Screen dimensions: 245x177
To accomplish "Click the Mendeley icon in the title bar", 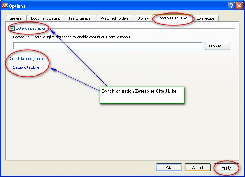I will pyautogui.click(x=4, y=6).
